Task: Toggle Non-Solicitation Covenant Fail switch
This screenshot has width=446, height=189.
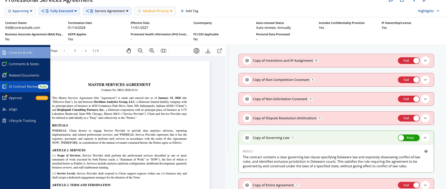Action: pos(409,99)
